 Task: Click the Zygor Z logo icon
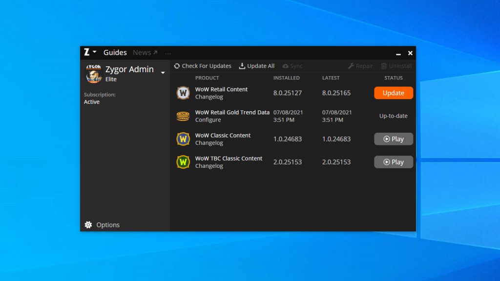click(86, 52)
